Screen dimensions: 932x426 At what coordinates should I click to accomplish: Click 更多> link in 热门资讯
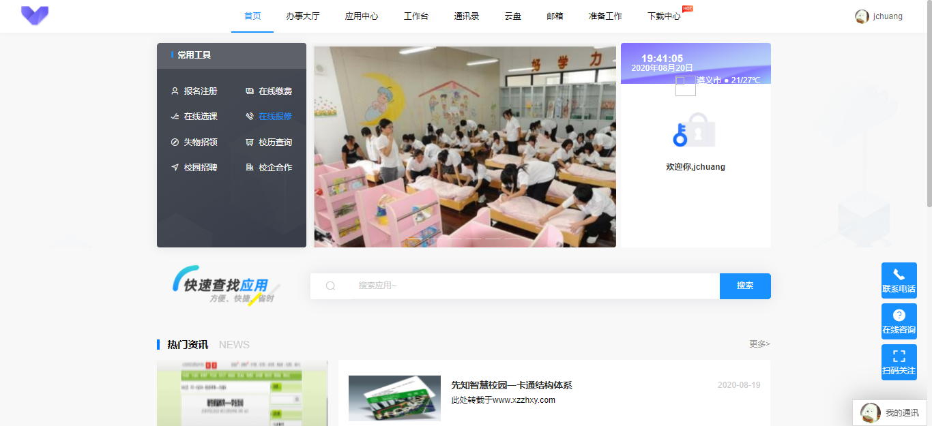(x=759, y=344)
